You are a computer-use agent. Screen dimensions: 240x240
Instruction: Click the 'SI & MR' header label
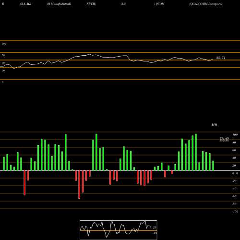(25, 4)
